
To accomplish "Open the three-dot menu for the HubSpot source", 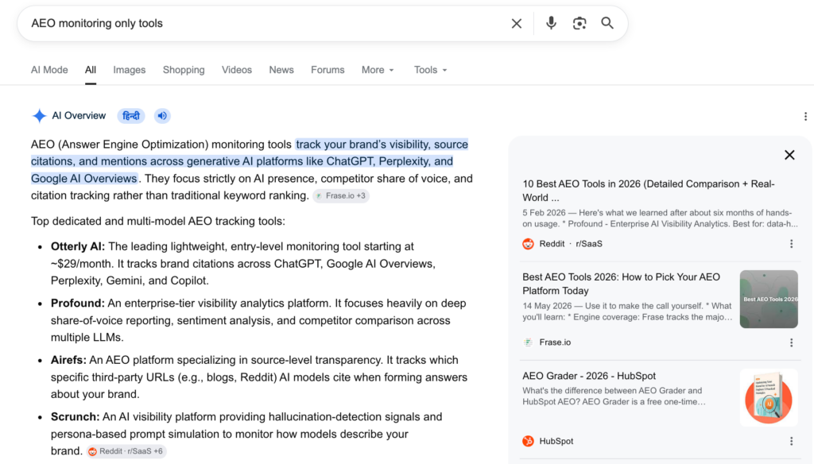I will click(791, 441).
